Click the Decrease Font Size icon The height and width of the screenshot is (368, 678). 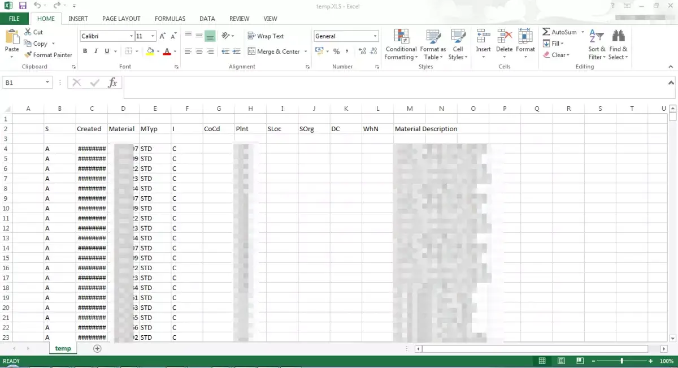click(x=174, y=36)
